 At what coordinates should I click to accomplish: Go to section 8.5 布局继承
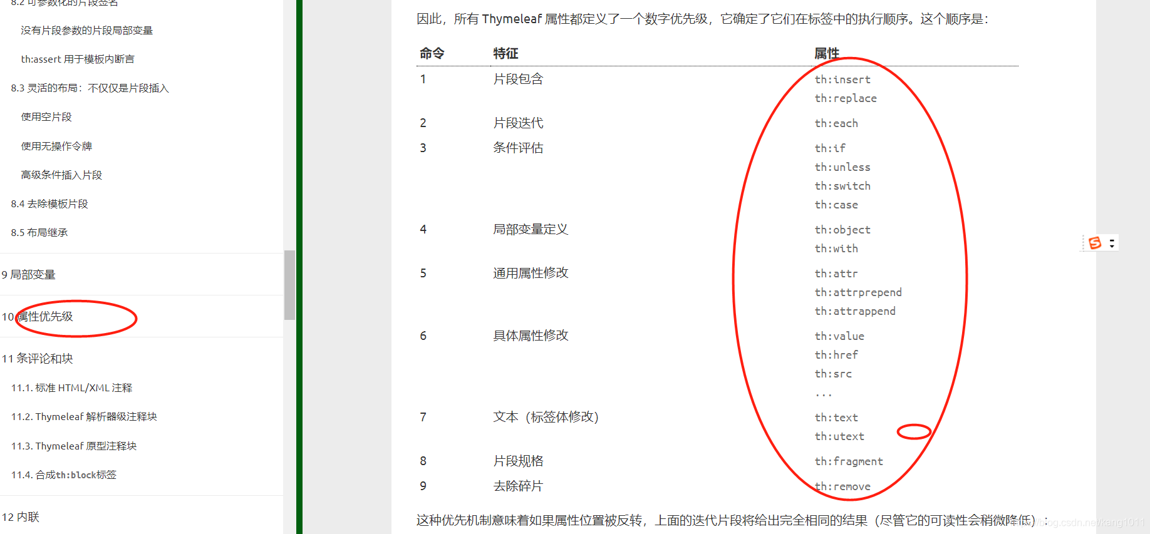39,232
